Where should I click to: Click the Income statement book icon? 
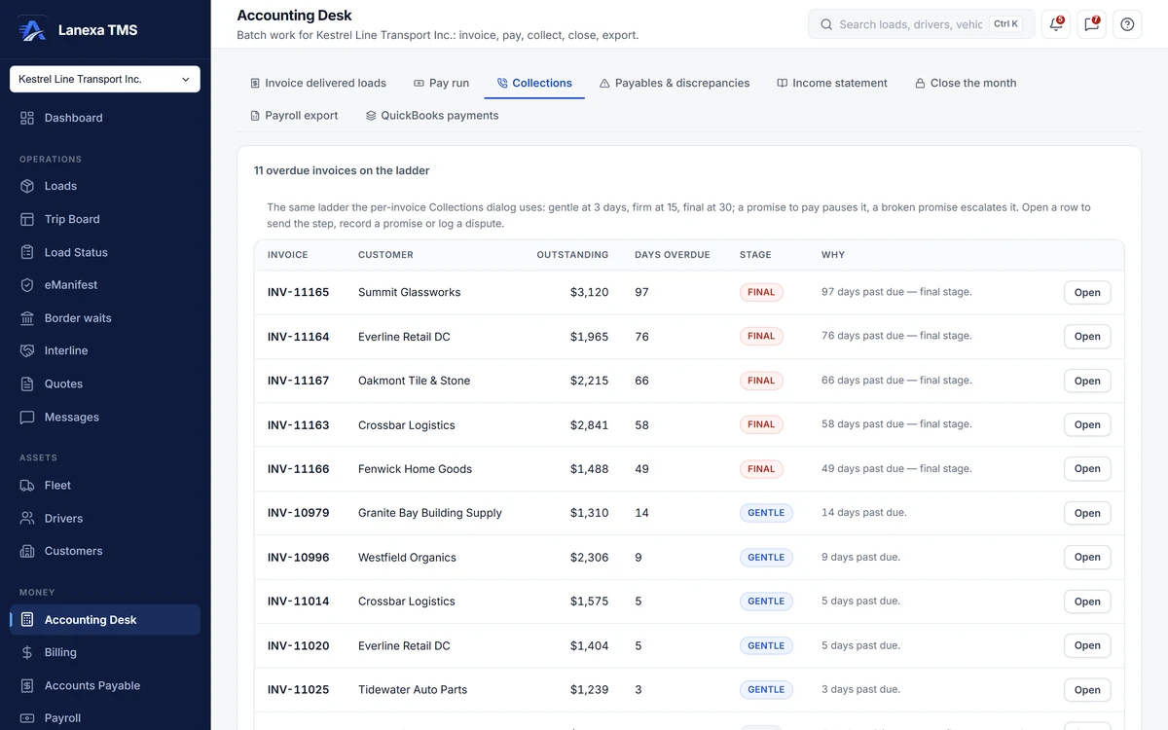[x=782, y=84]
